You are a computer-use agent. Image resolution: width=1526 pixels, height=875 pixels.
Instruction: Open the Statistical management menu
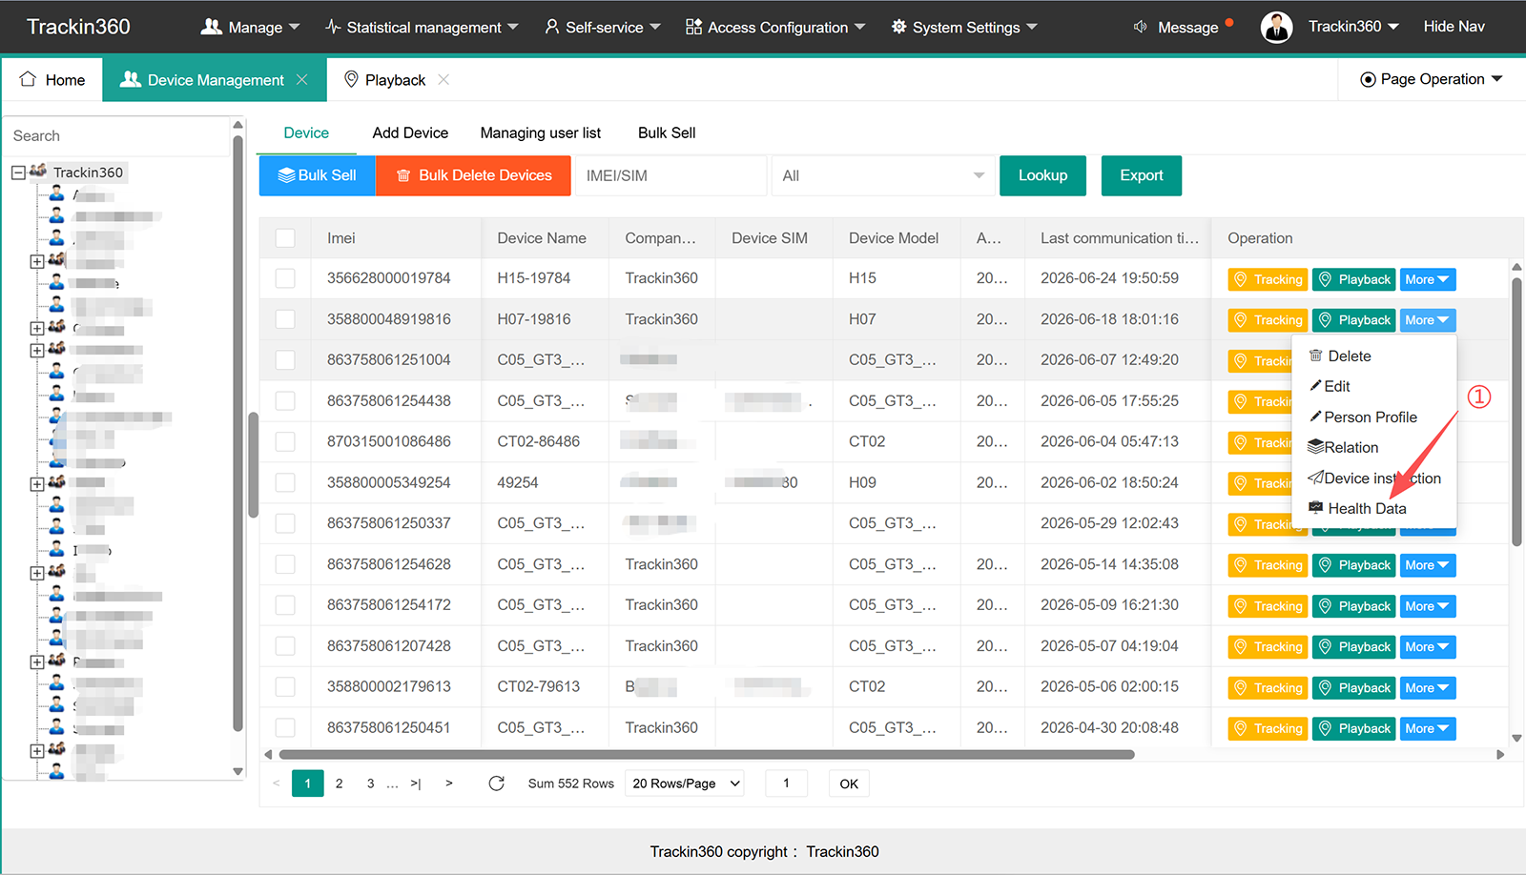(x=422, y=27)
